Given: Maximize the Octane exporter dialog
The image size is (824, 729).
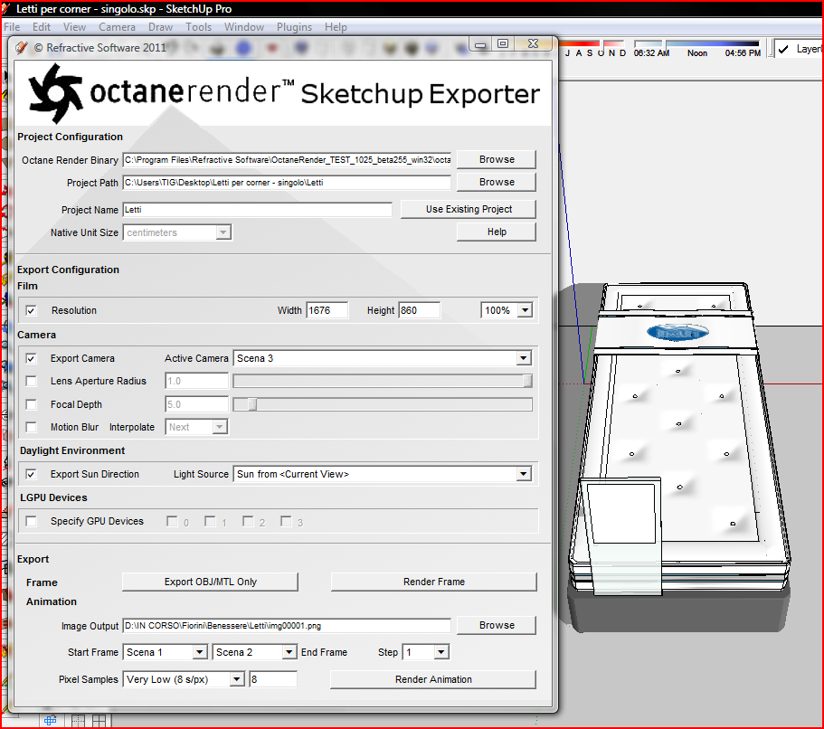Looking at the screenshot, I should (x=503, y=44).
